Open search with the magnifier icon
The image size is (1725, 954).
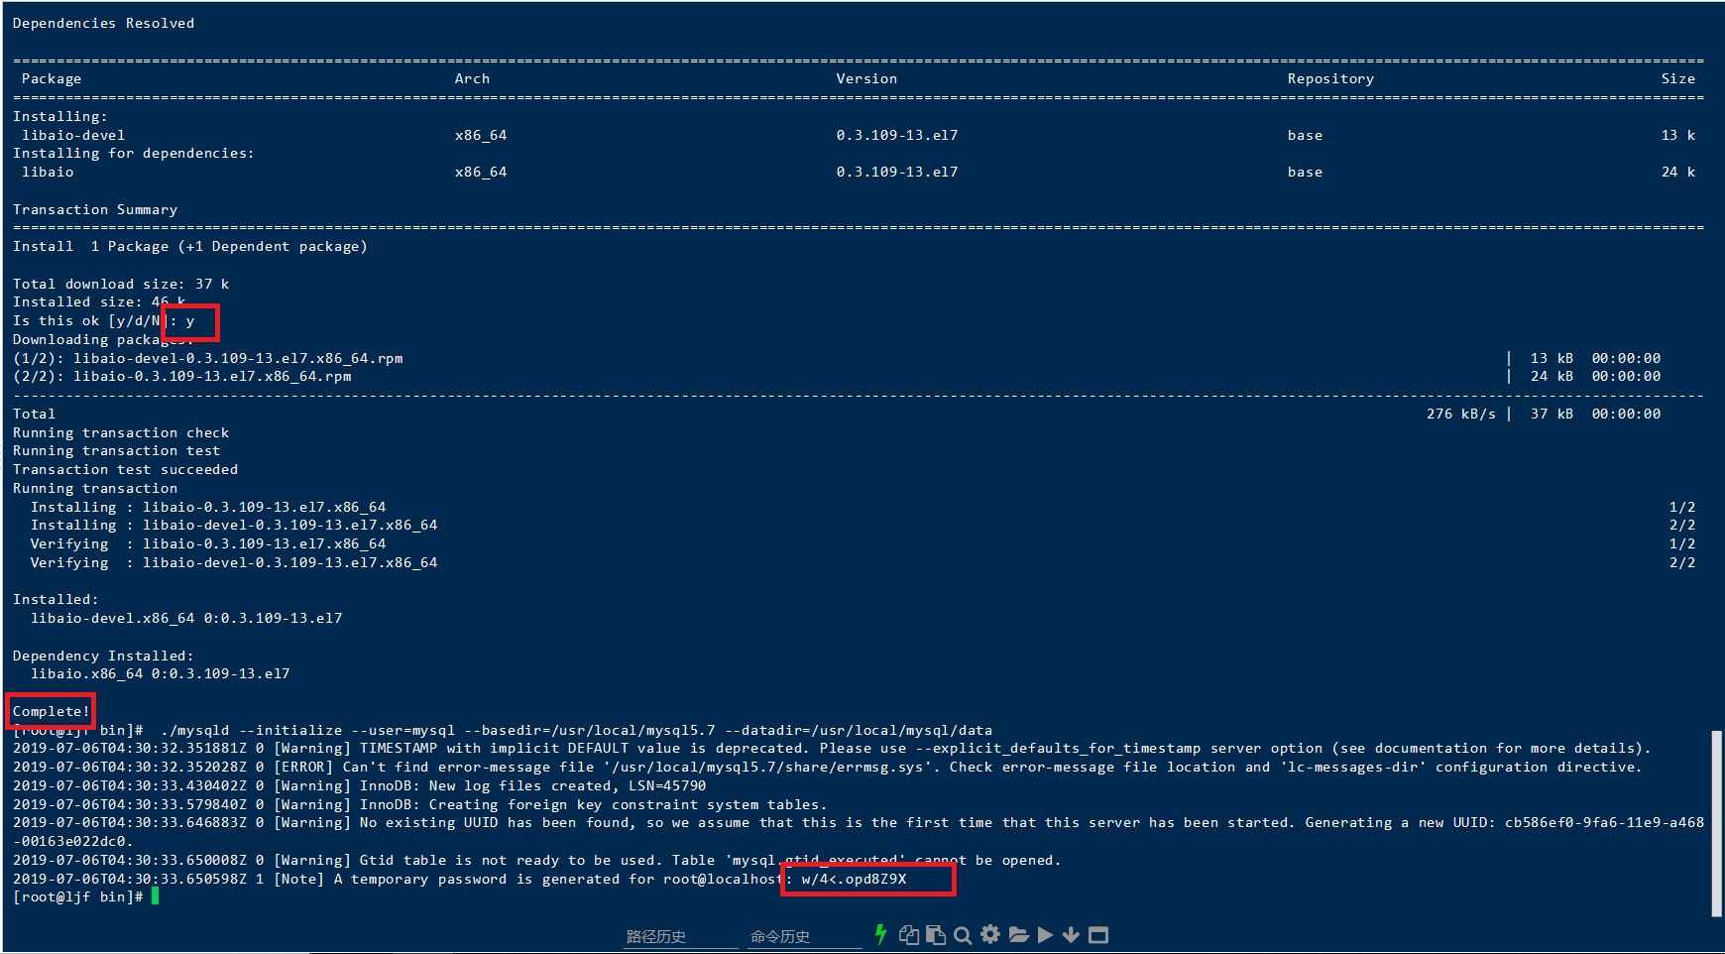click(x=963, y=935)
